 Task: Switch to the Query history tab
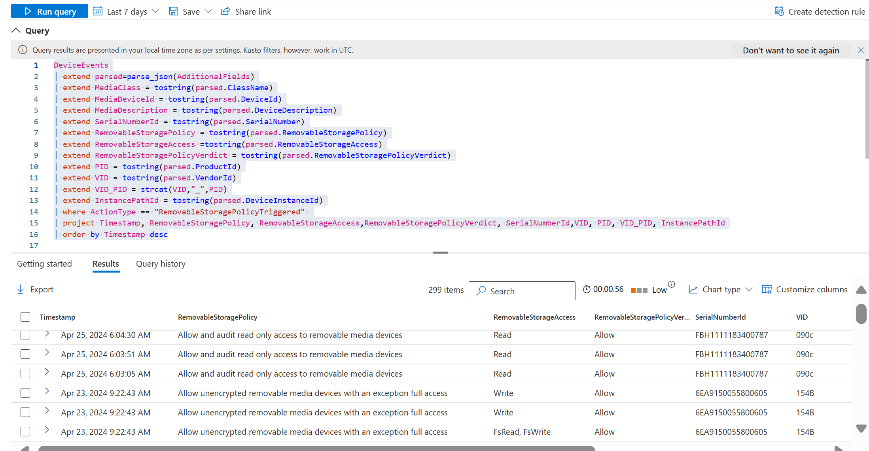tap(161, 264)
